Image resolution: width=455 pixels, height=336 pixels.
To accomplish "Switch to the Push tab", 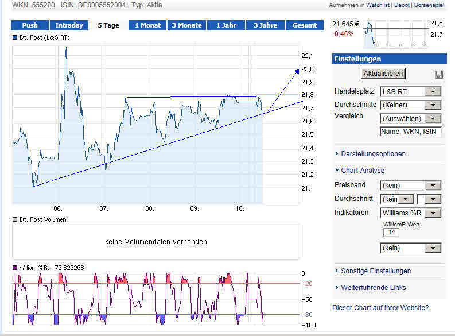I will [x=30, y=25].
